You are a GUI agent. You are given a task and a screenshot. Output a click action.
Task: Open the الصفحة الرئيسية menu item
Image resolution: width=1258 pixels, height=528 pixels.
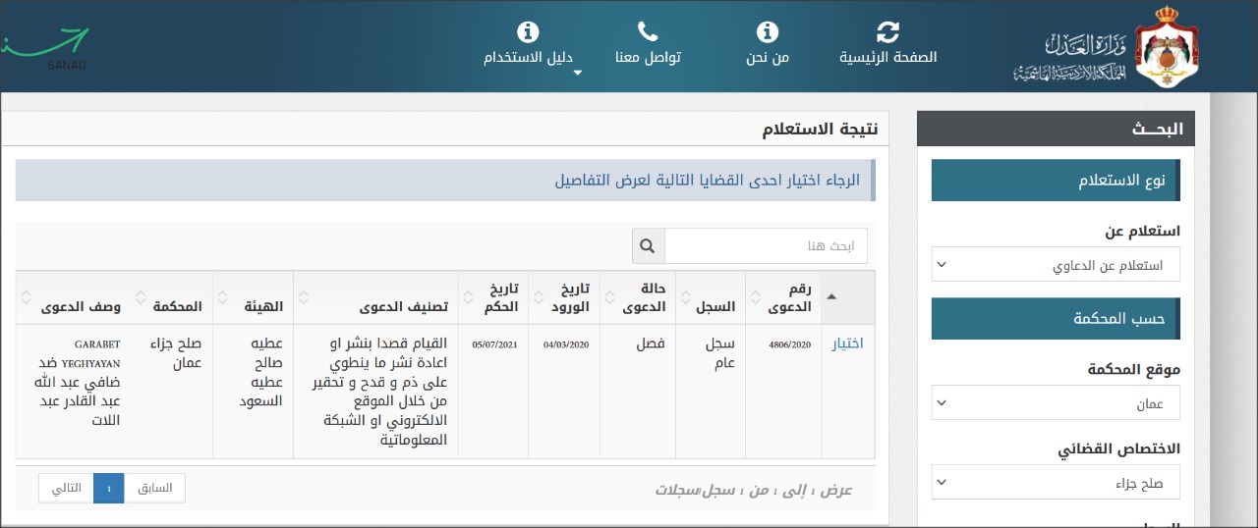(x=887, y=57)
